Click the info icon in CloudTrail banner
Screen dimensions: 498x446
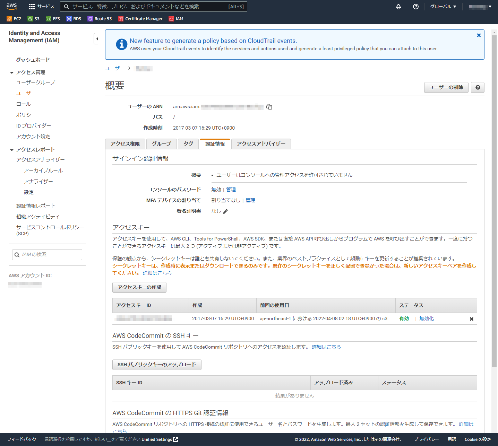pos(121,44)
